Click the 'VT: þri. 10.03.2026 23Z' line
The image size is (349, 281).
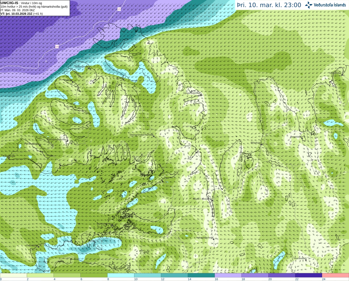pyautogui.click(x=22, y=14)
